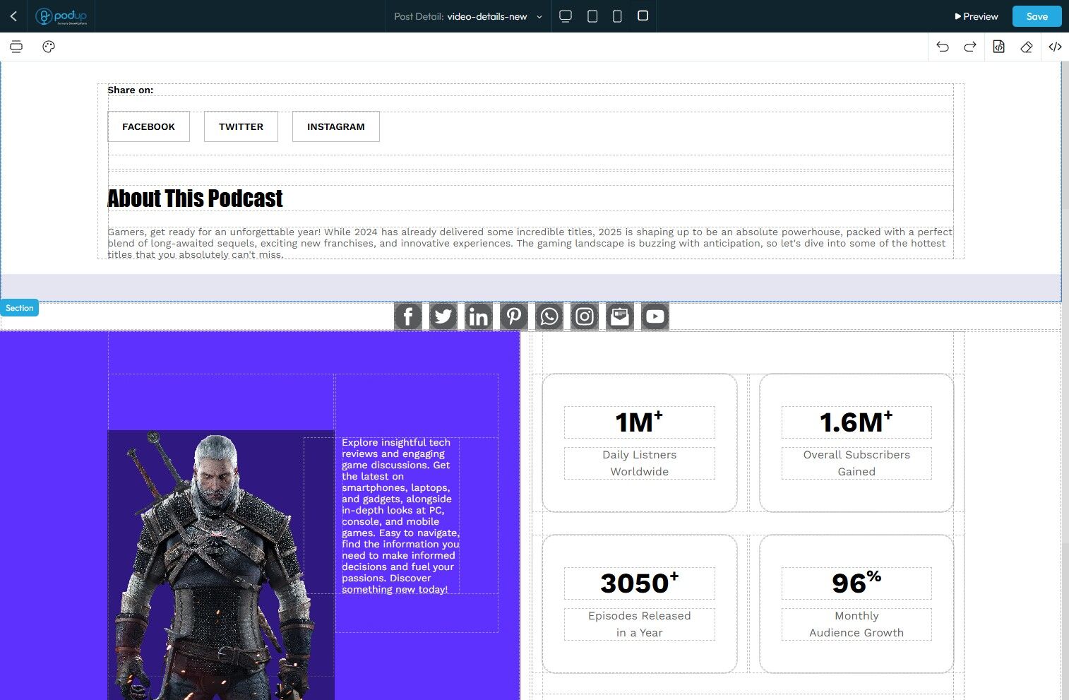Switch to tablet device view
The height and width of the screenshot is (700, 1069).
tap(592, 16)
